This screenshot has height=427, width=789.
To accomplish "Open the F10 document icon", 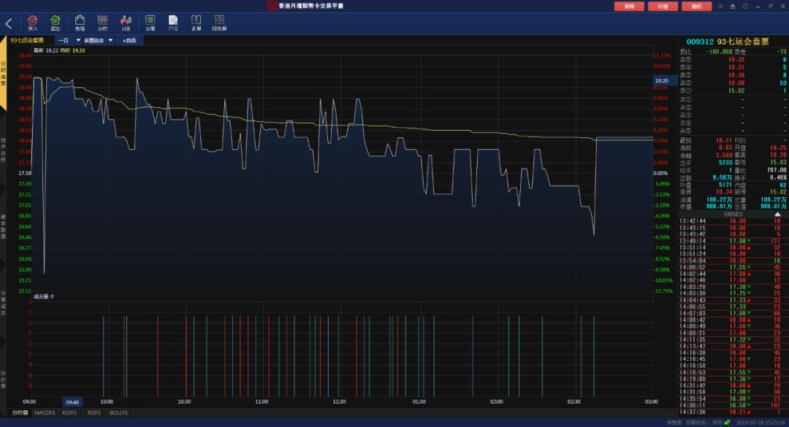I will 173,23.
